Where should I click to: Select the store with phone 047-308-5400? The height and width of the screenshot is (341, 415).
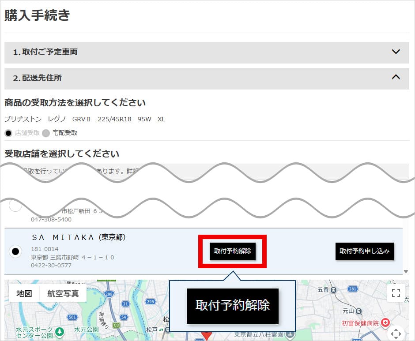coord(15,206)
